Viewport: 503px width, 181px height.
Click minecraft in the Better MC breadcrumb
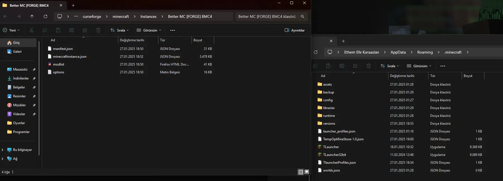click(121, 16)
